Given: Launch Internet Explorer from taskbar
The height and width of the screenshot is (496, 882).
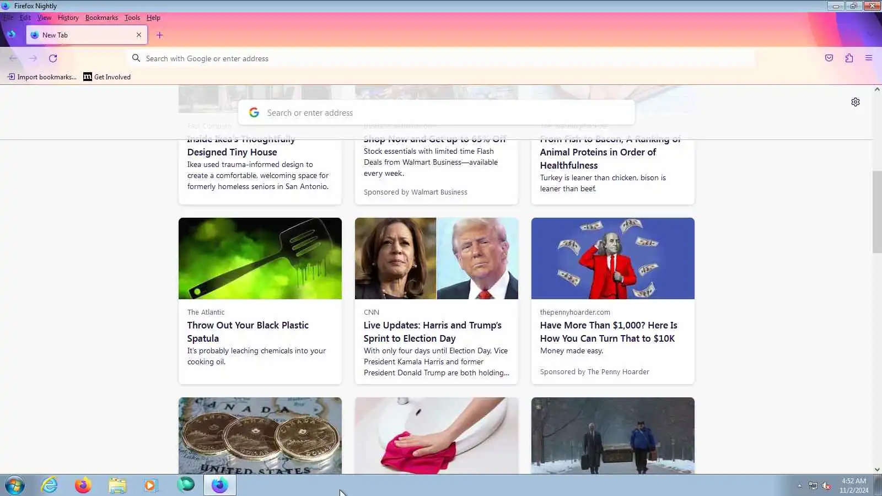Looking at the screenshot, I should pyautogui.click(x=50, y=486).
